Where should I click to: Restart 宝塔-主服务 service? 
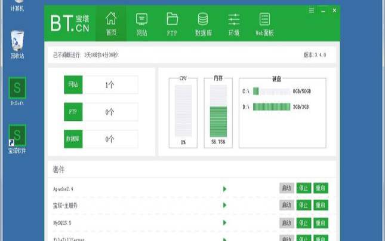coord(321,205)
